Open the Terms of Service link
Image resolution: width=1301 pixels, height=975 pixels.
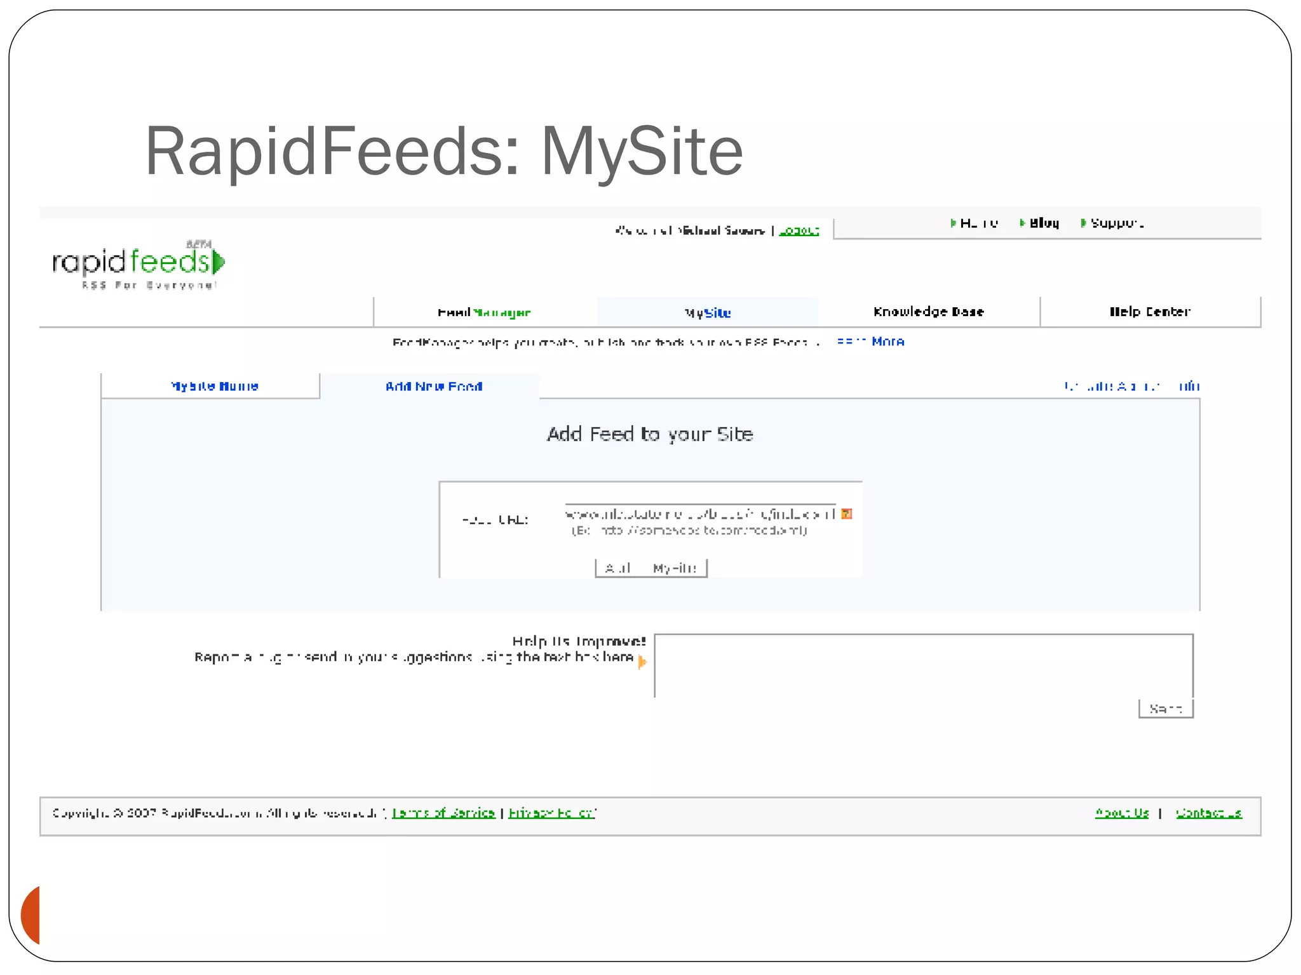[443, 813]
